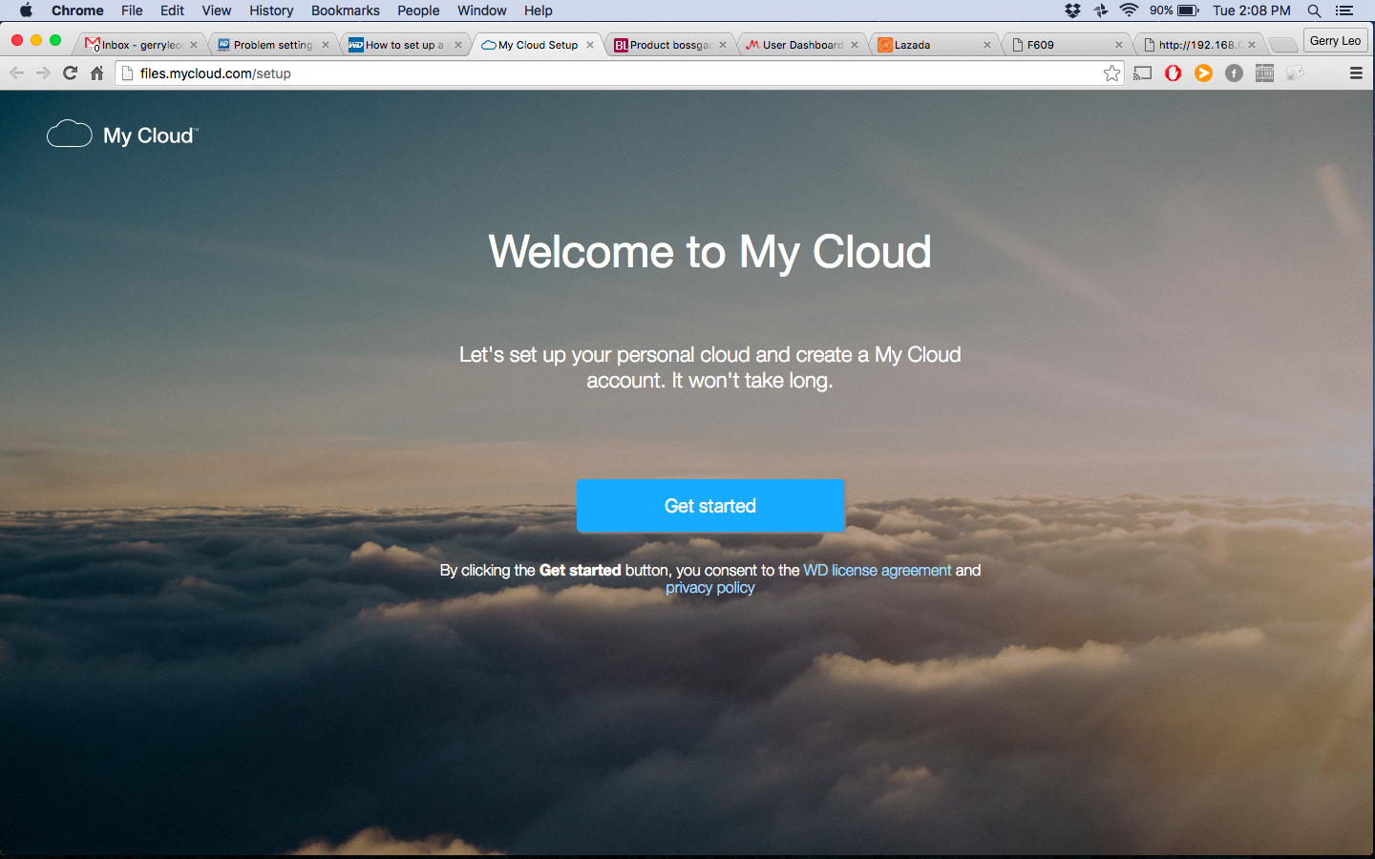
Task: Open the Apple menu
Action: pyautogui.click(x=26, y=10)
